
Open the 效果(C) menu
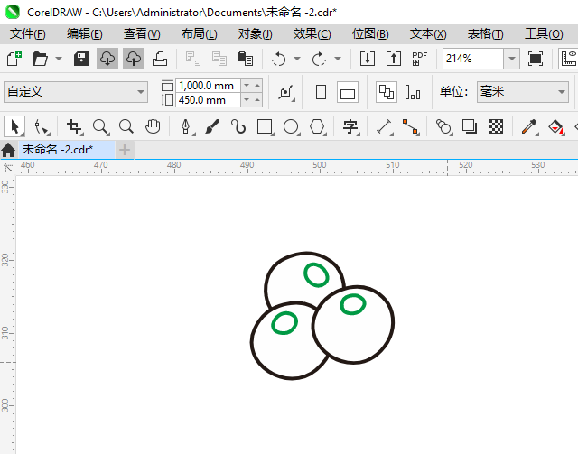coord(312,33)
